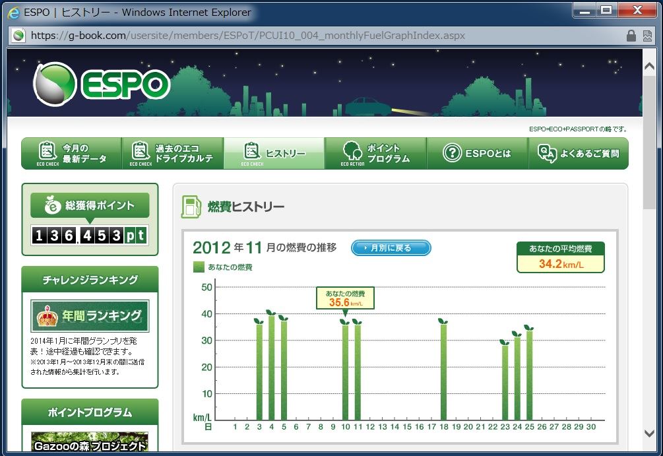Click the 総獲得ポイント header button
663x456 pixels.
pos(90,206)
